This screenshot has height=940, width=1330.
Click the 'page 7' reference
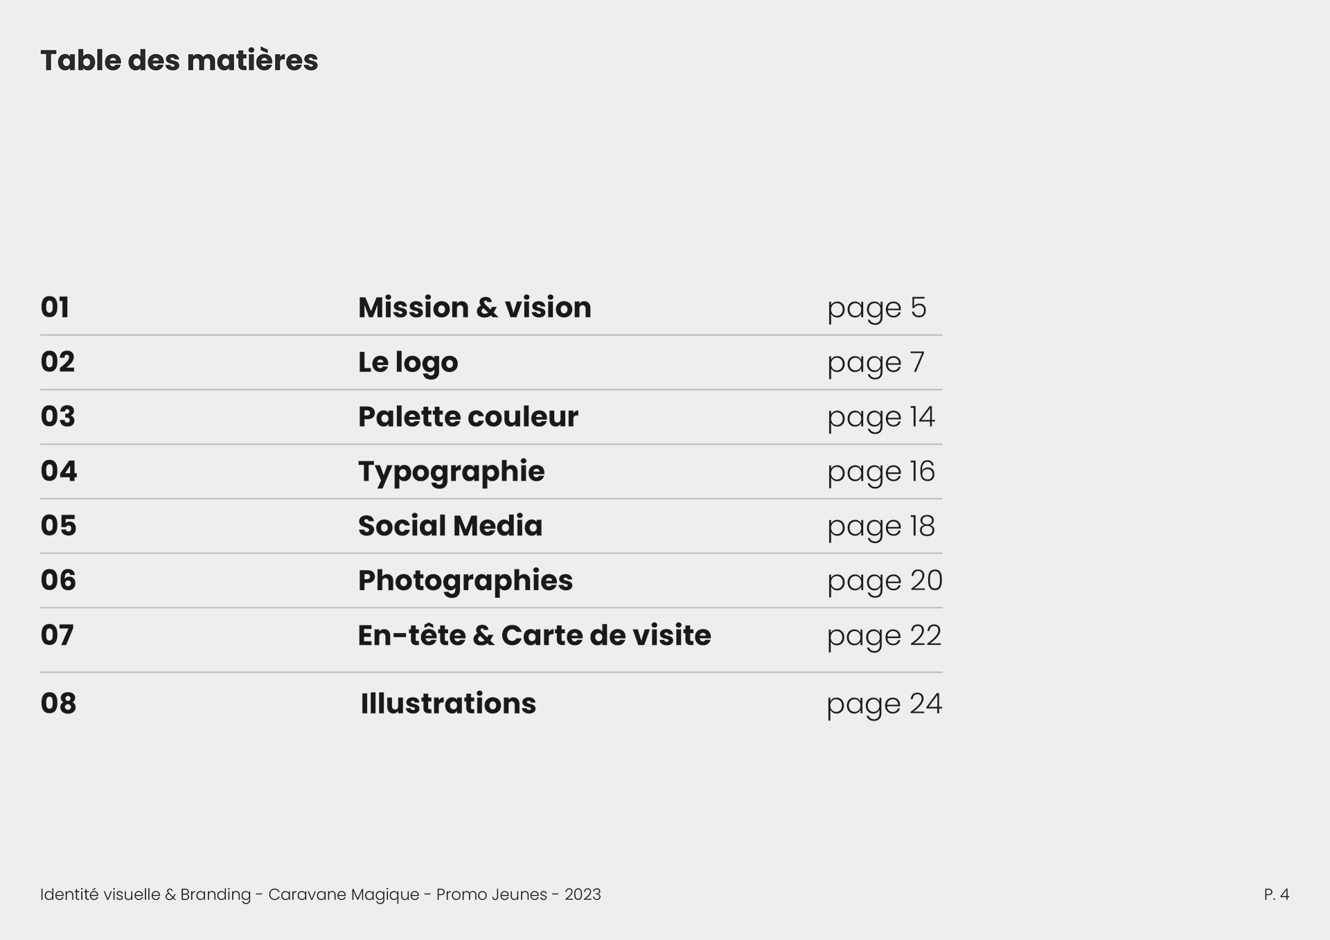click(x=876, y=363)
